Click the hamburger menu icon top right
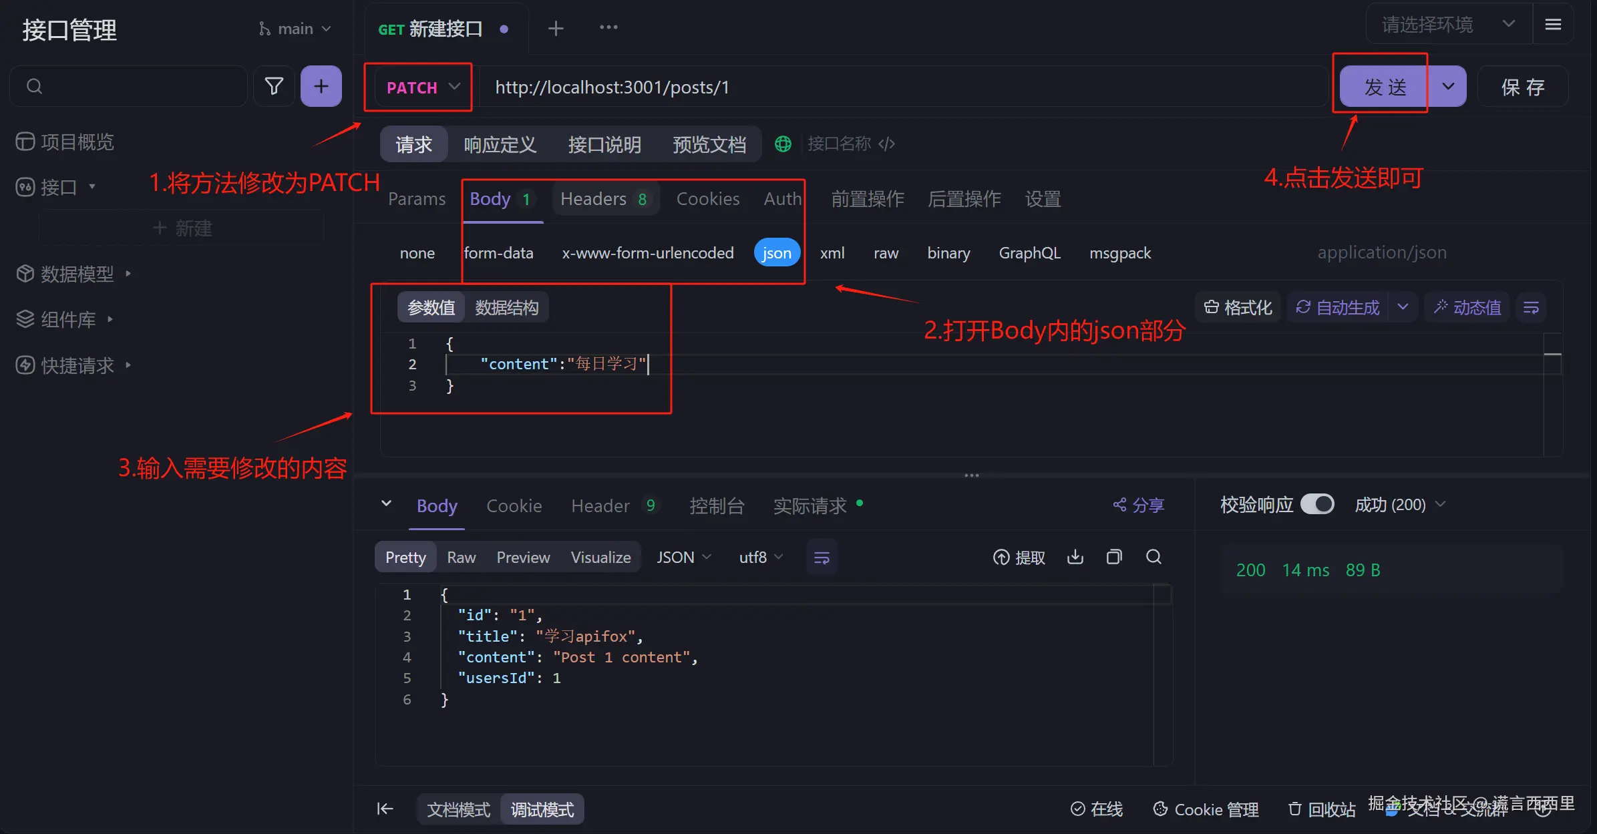Image resolution: width=1597 pixels, height=834 pixels. pos(1553,25)
